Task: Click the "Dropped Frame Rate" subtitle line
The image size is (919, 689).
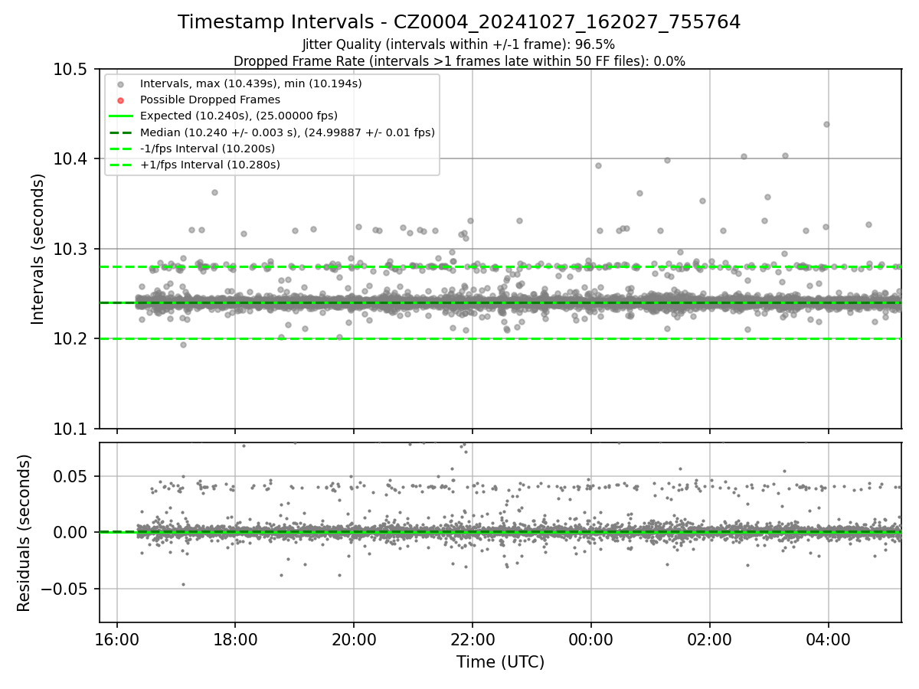Action: [459, 61]
